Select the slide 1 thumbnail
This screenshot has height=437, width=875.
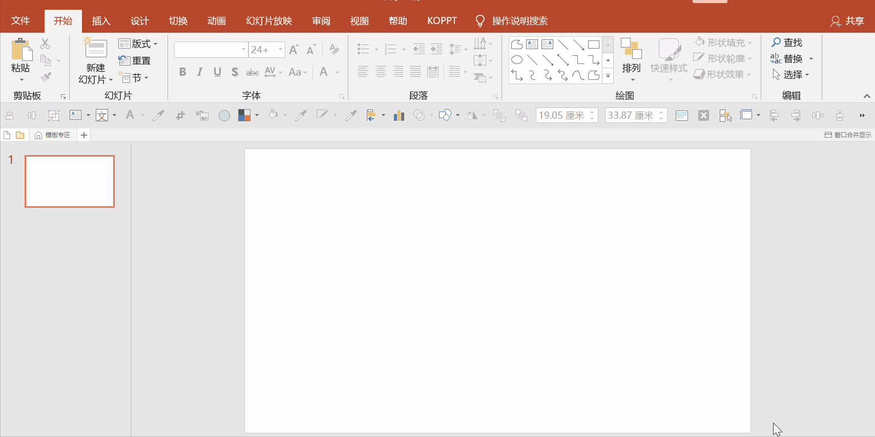tap(70, 182)
